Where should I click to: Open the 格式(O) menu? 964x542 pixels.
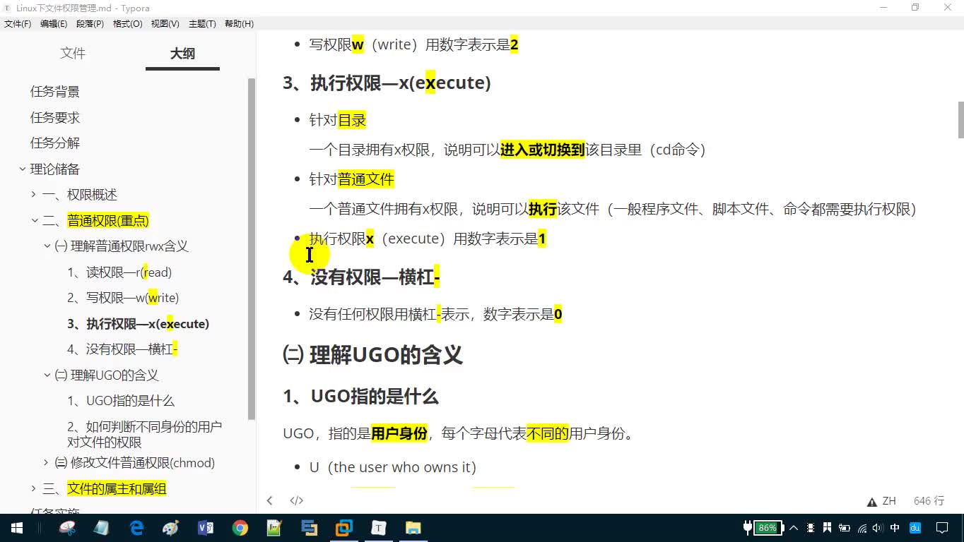(x=127, y=23)
